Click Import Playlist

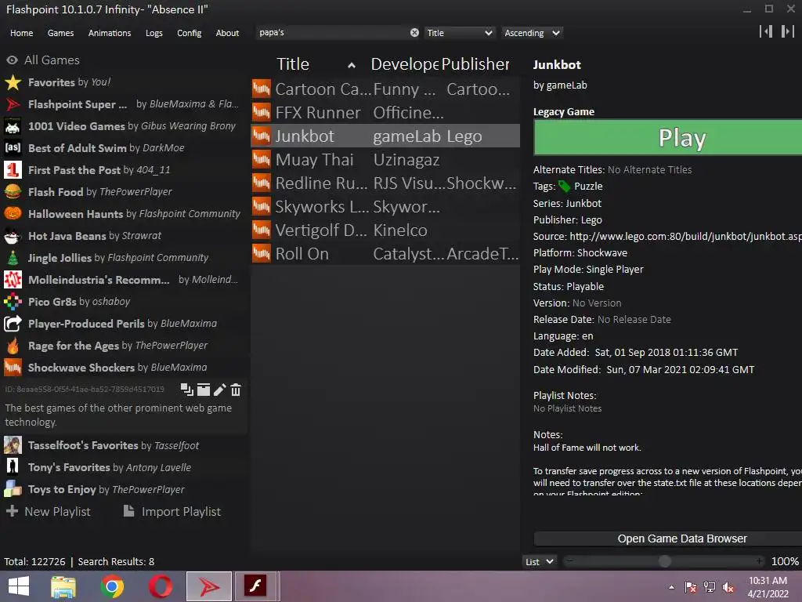172,511
